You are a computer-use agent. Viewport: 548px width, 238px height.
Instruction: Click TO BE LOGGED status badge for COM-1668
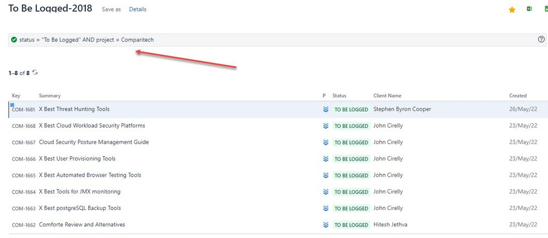(x=351, y=126)
